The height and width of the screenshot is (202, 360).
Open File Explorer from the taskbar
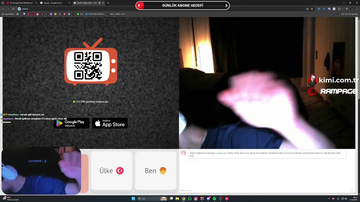coord(177,199)
